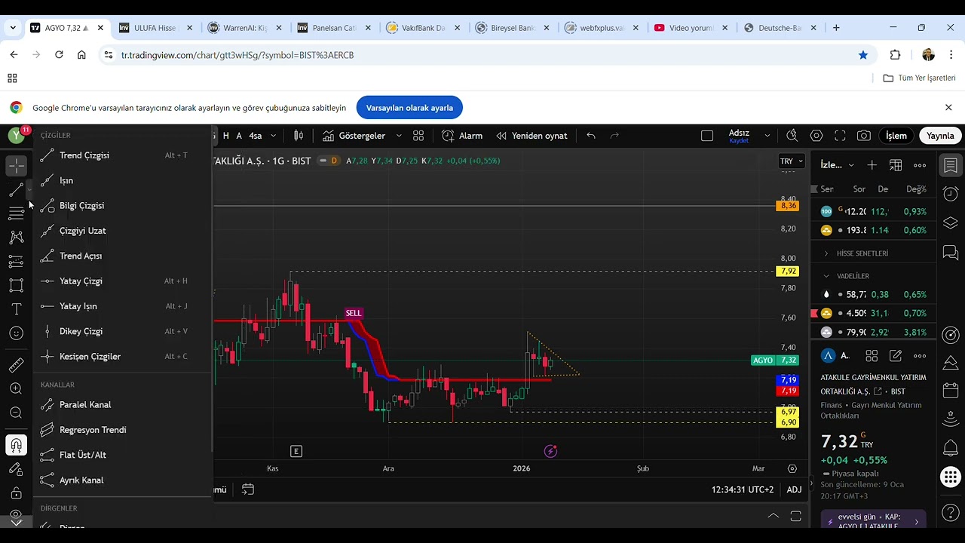This screenshot has height=543, width=965.
Task: Start Yeniden oynat bar replay
Action: (x=532, y=136)
